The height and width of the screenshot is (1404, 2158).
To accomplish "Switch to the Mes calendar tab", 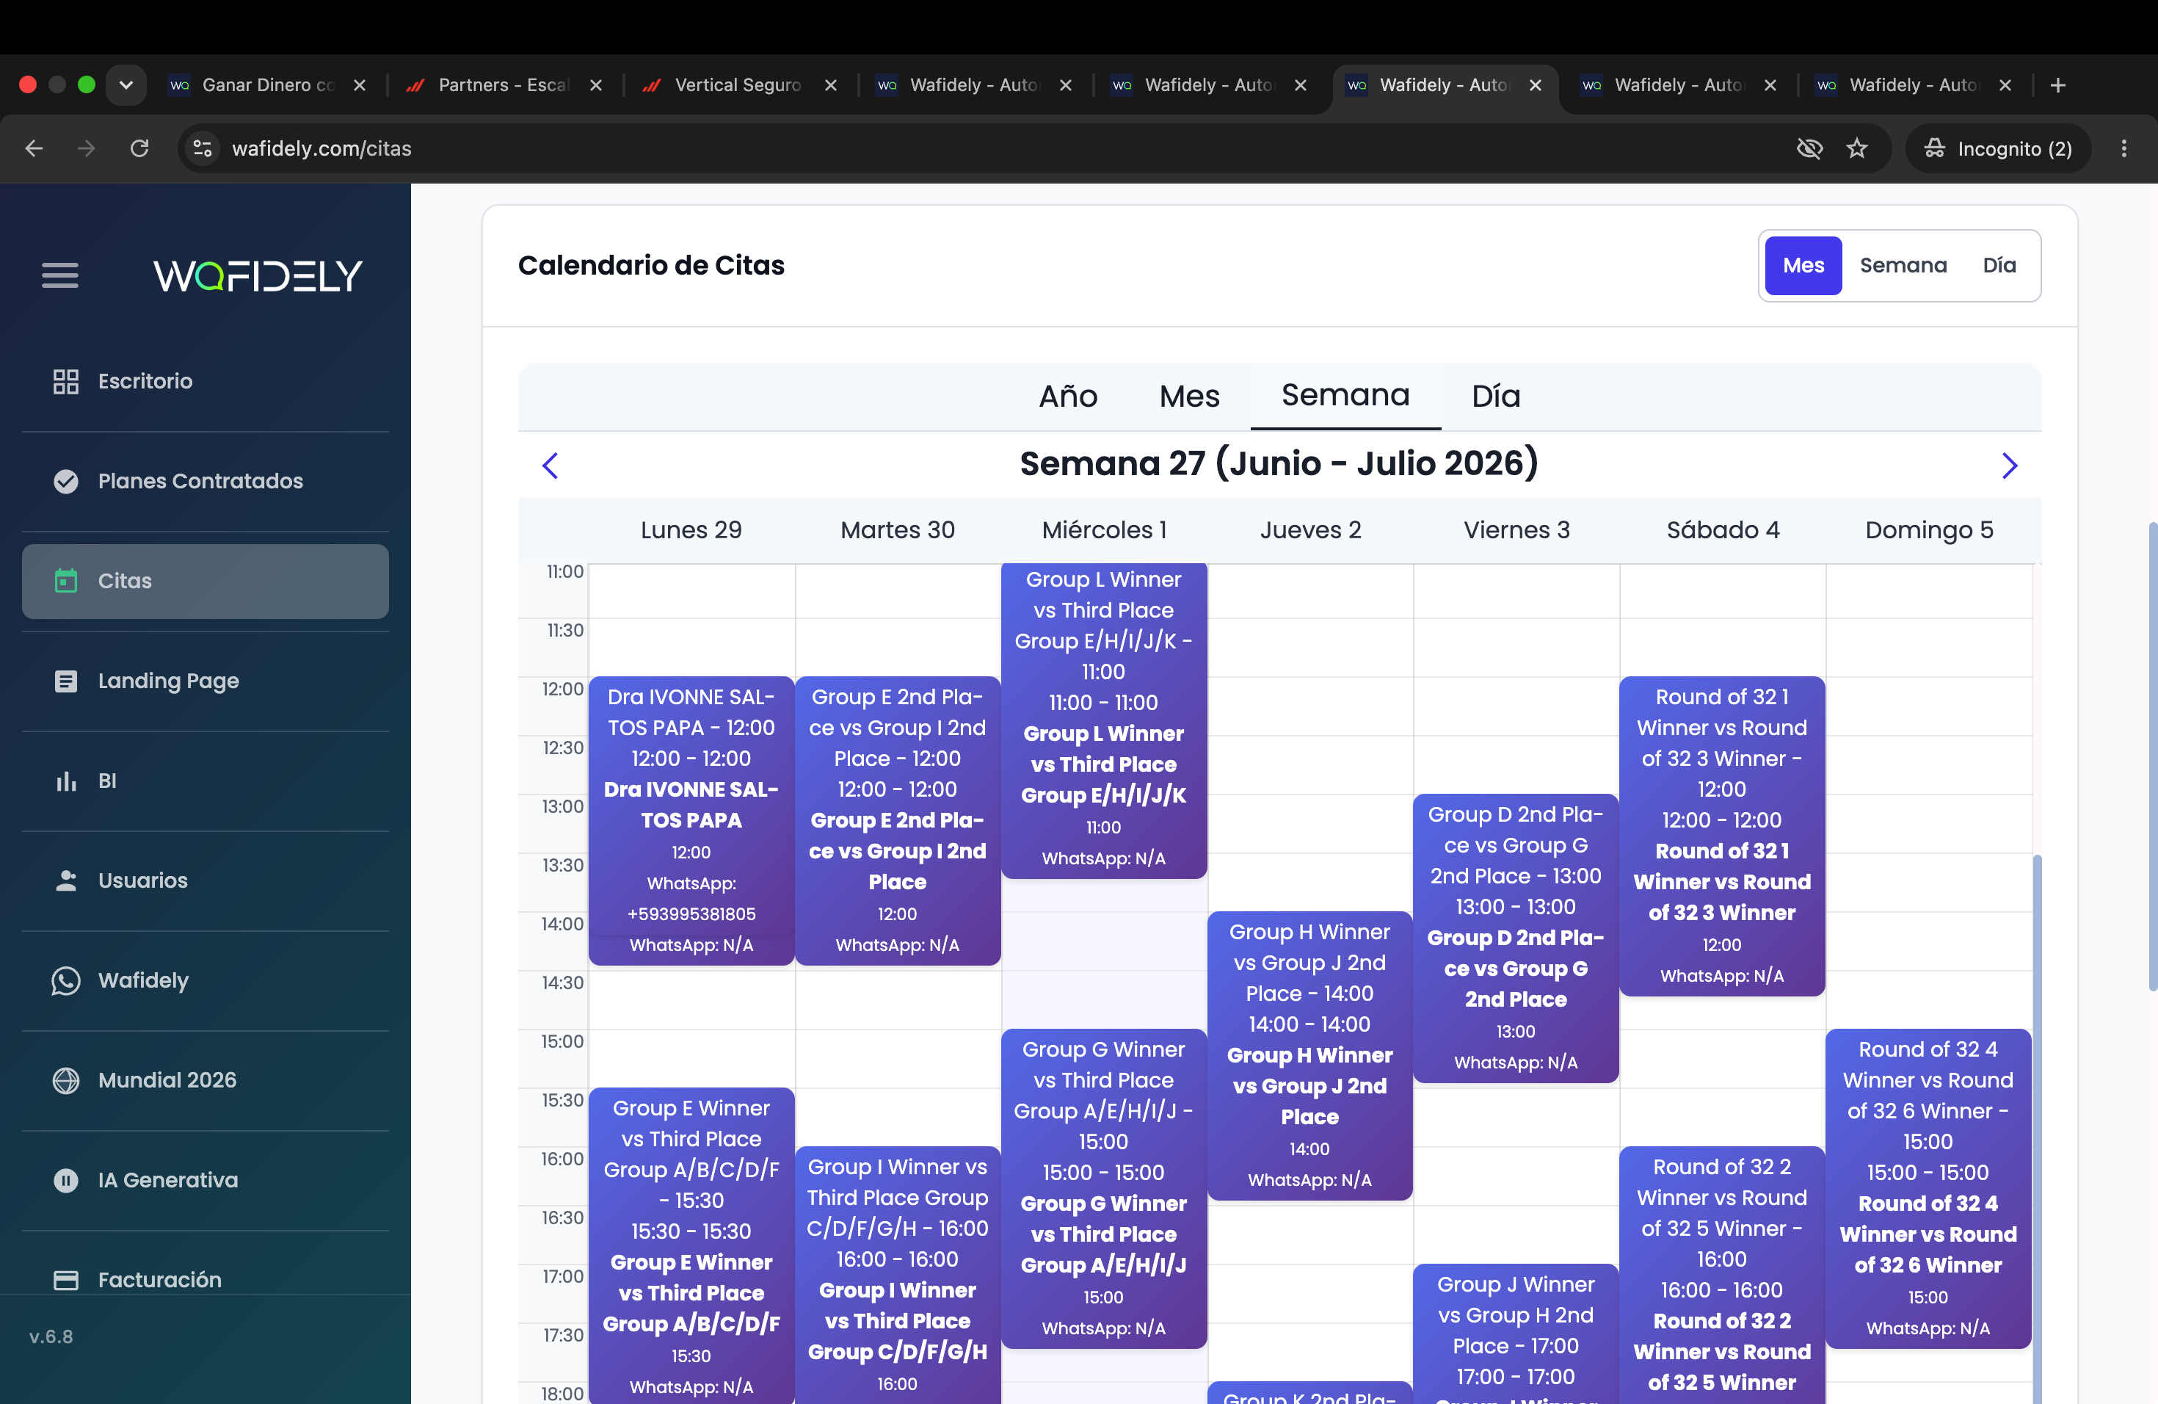I will click(x=1188, y=397).
